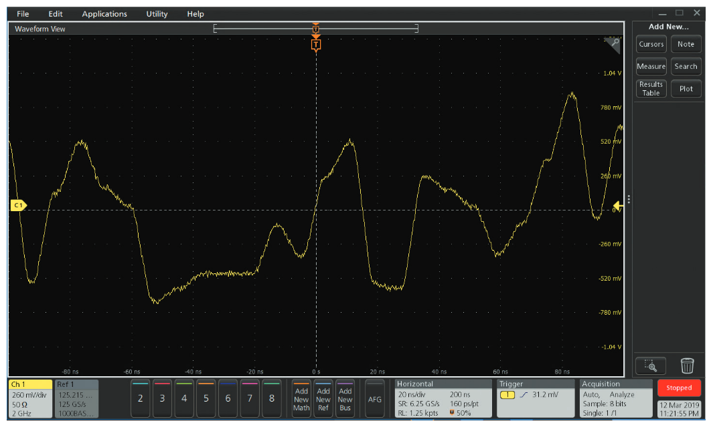
Task: Click Add New Math badge
Action: [x=301, y=399]
